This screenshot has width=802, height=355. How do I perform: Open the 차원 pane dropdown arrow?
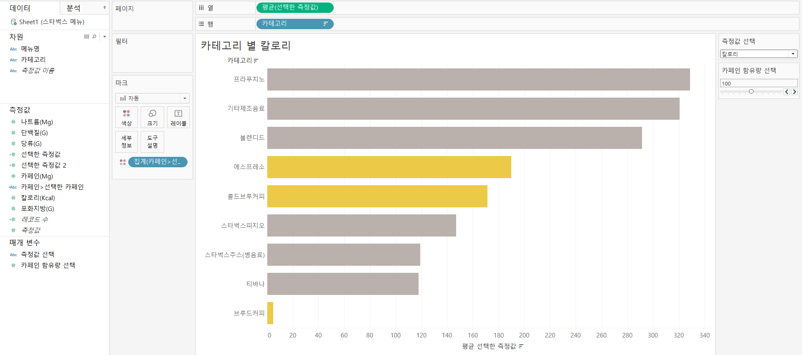point(104,37)
